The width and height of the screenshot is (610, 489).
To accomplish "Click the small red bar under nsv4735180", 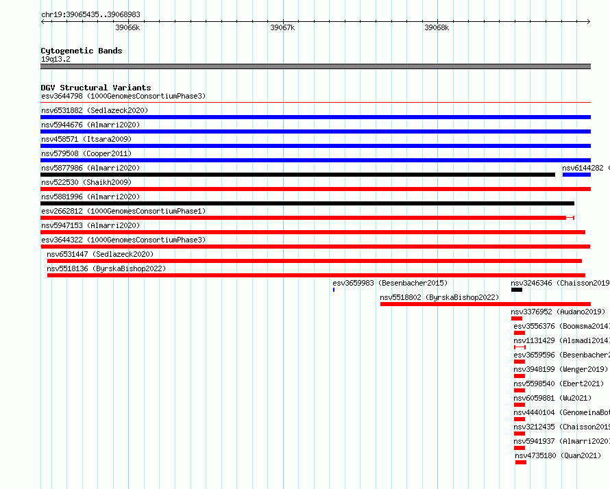I will 521,462.
